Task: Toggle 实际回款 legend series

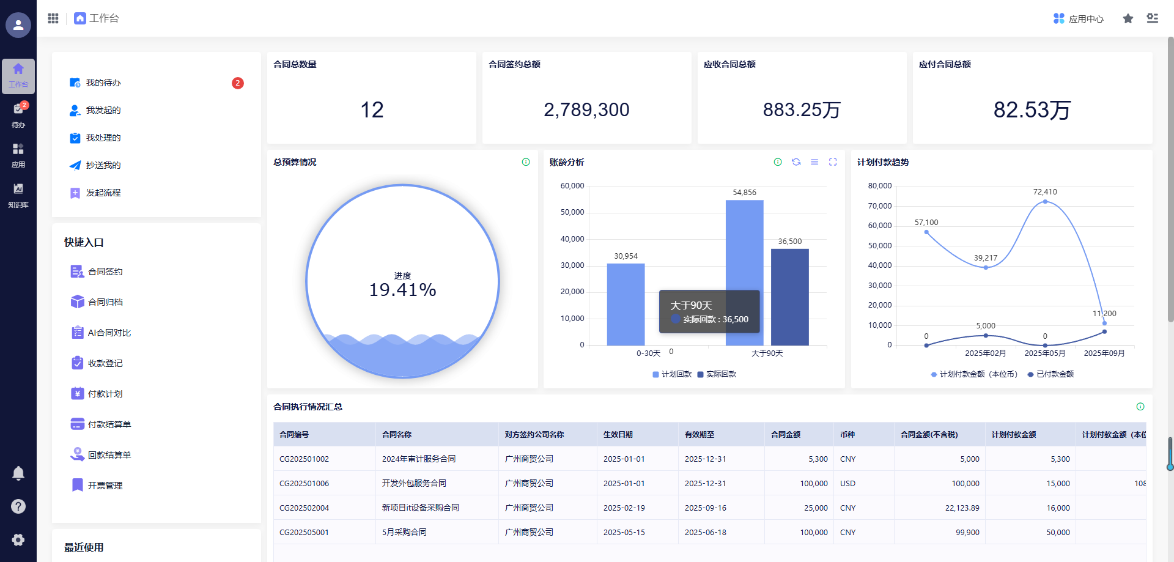Action: pos(717,374)
